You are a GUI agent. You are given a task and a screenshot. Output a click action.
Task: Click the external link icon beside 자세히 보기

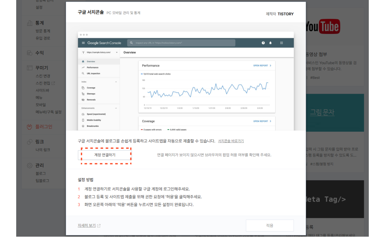99,226
